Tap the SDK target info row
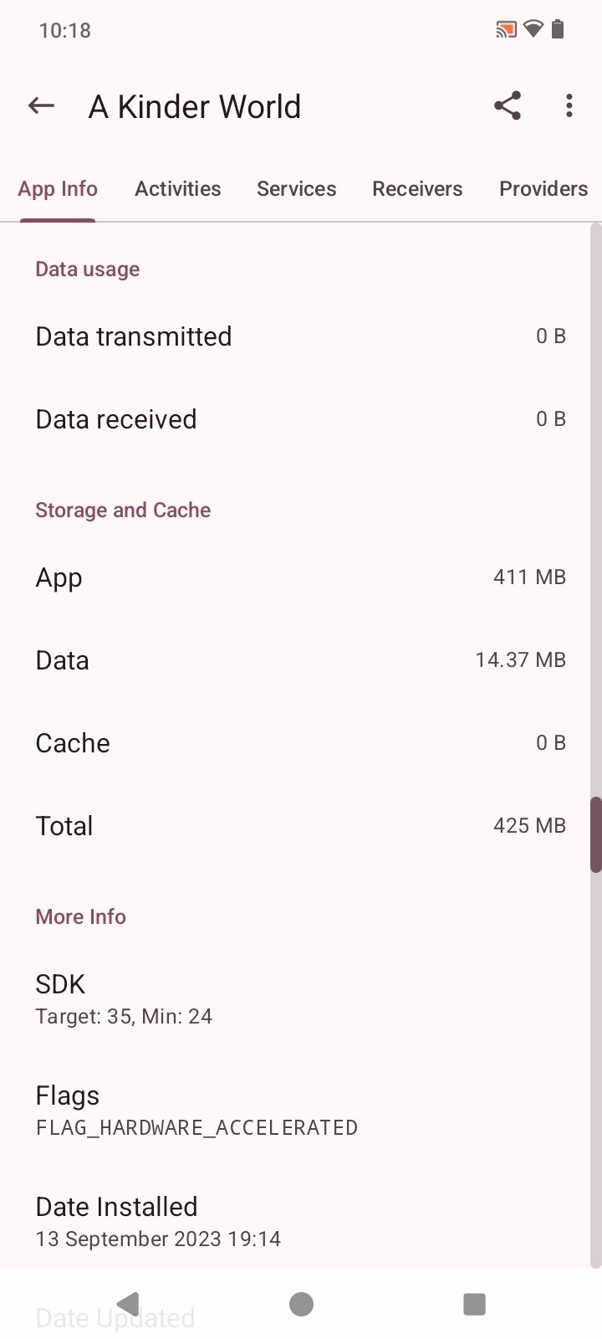 [x=300, y=999]
